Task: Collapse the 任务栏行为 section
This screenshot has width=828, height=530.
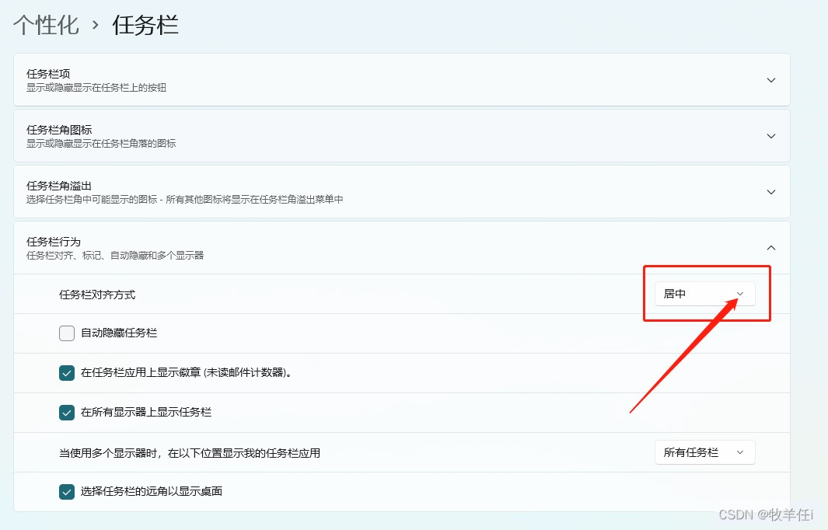Action: [401, 248]
